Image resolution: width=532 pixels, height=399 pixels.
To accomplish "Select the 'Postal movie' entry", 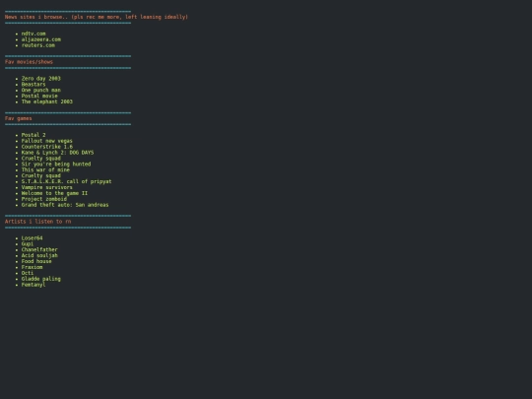I will point(39,96).
